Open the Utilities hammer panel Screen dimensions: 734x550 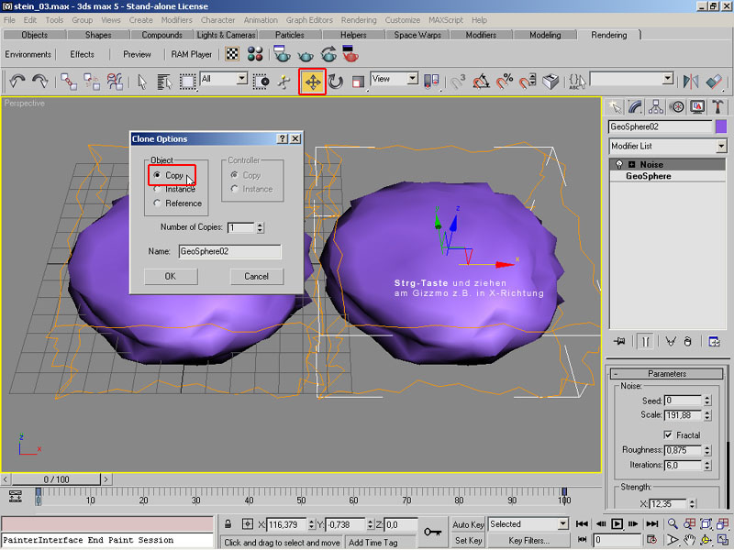717,107
